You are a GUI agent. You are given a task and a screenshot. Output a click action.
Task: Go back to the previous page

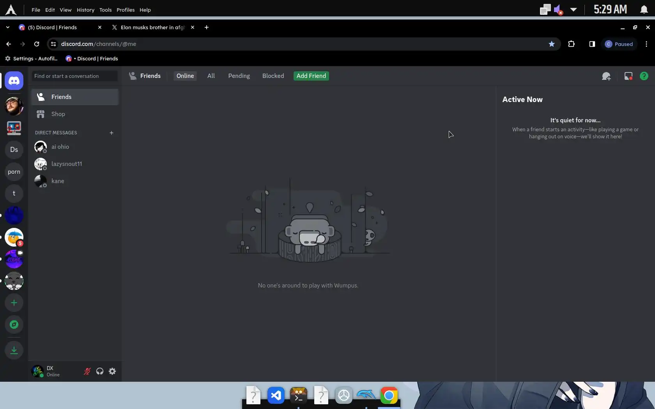tap(9, 44)
